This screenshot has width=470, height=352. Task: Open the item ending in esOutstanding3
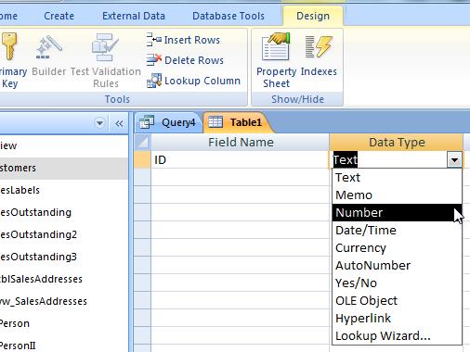(63, 257)
